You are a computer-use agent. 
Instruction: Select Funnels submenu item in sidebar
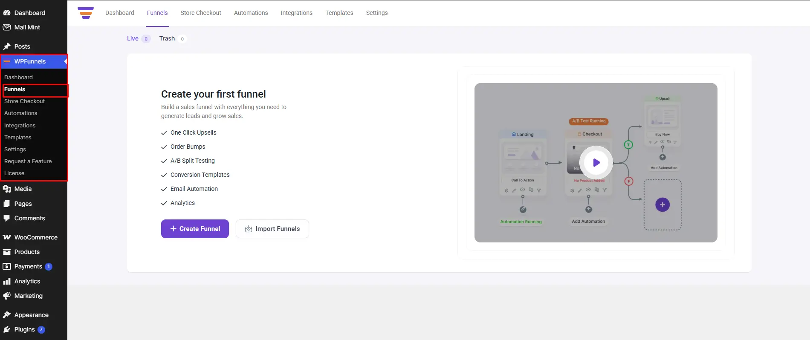pyautogui.click(x=15, y=89)
